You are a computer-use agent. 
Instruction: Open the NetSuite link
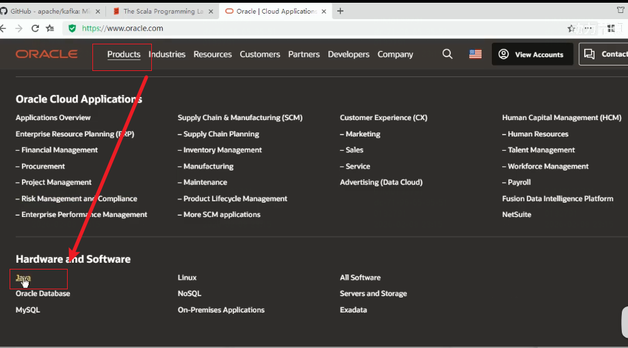coord(516,214)
